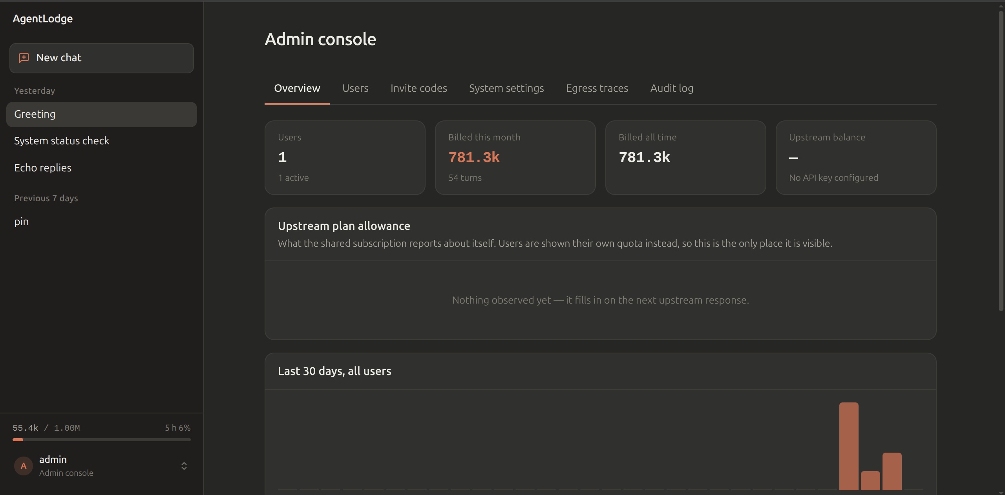The width and height of the screenshot is (1005, 495).
Task: Click the Upstream balance card
Action: pyautogui.click(x=856, y=158)
